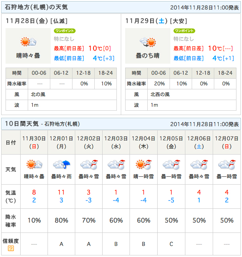Open the 信頼度 question mark help icon
This screenshot has width=242, height=257.
tap(11, 248)
